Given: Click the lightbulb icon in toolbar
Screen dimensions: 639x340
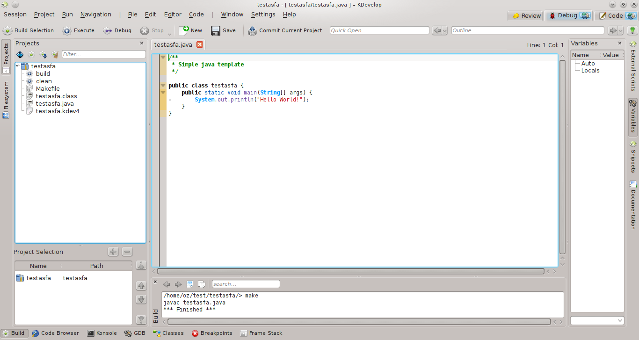Looking at the screenshot, I should click(632, 30).
